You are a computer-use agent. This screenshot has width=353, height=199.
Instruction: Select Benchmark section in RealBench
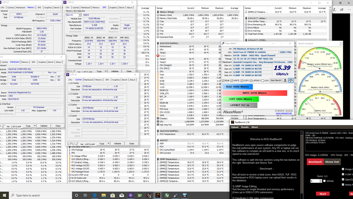[x=315, y=162]
